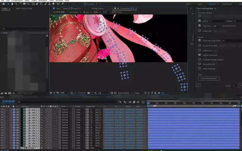Select the Puppet Pin tool
The height and width of the screenshot is (151, 242).
tap(63, 4)
